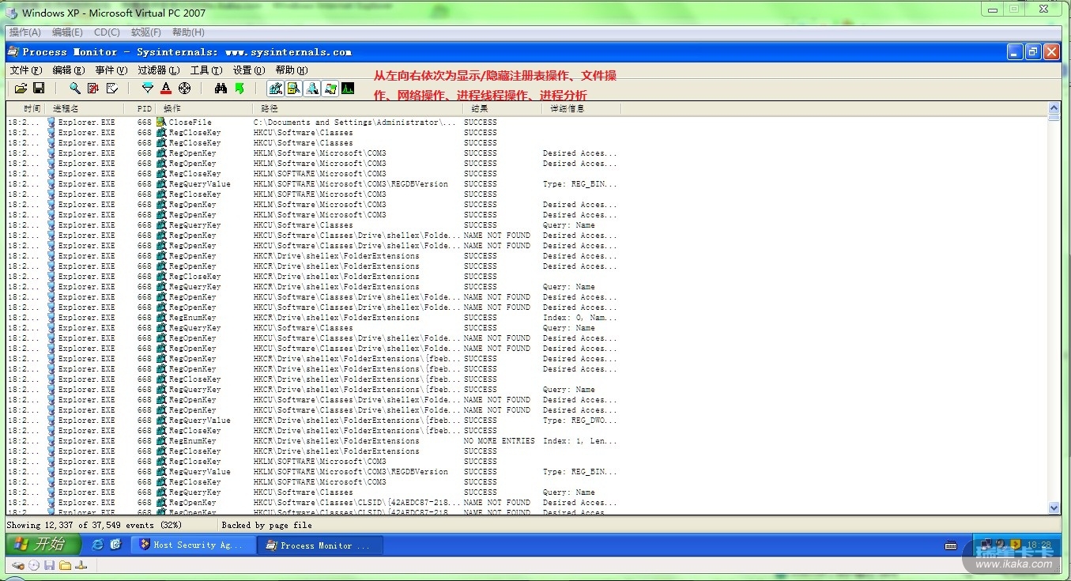Toggle show file system activity button
Viewport: 1071px width, 581px height.
(x=294, y=89)
